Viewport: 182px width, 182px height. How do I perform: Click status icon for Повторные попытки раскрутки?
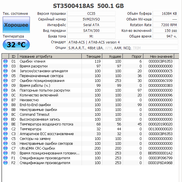(x=5, y=90)
